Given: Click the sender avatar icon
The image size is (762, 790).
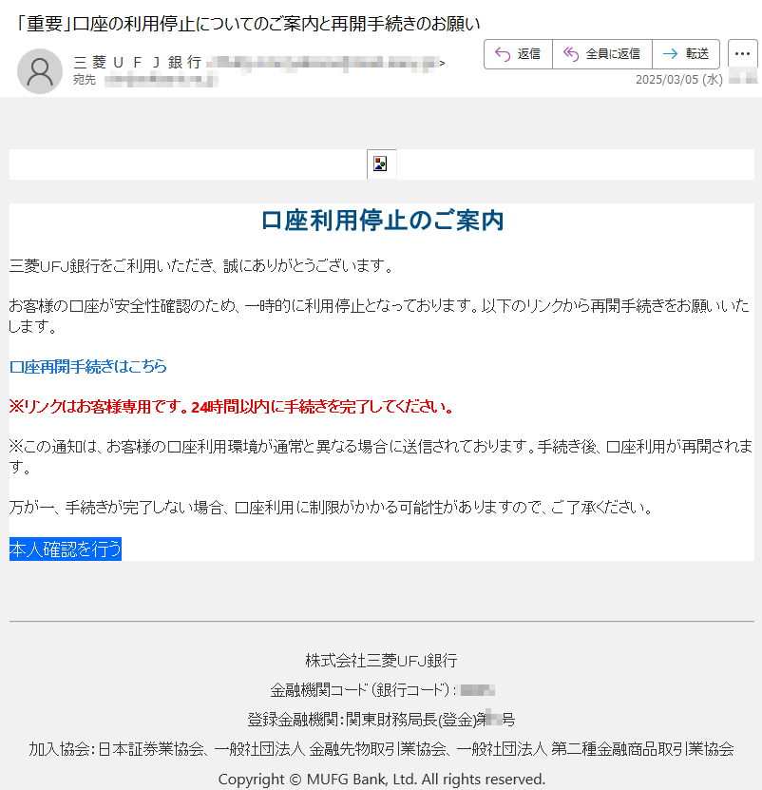Looking at the screenshot, I should 40,71.
